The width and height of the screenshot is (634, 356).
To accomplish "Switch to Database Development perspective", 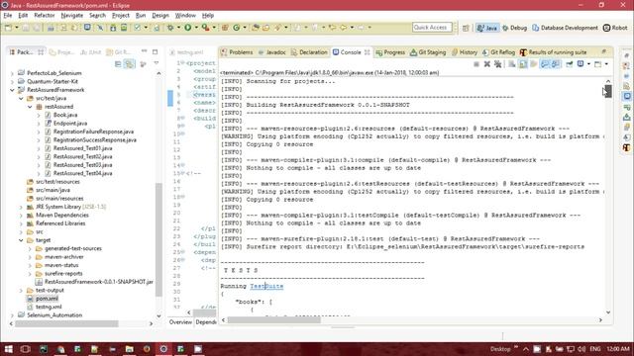I will click(x=565, y=28).
